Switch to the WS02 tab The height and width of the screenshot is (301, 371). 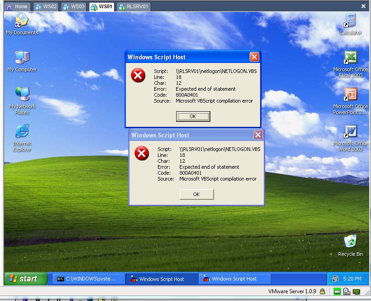click(46, 7)
